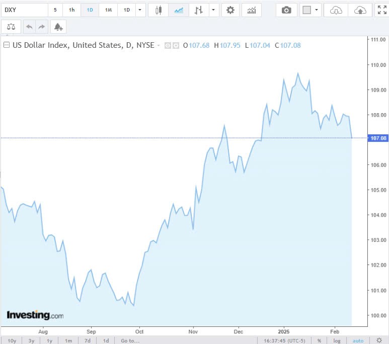Viewport: 389px width, 344px height.
Task: Set range to 1y
Action: click(49, 340)
